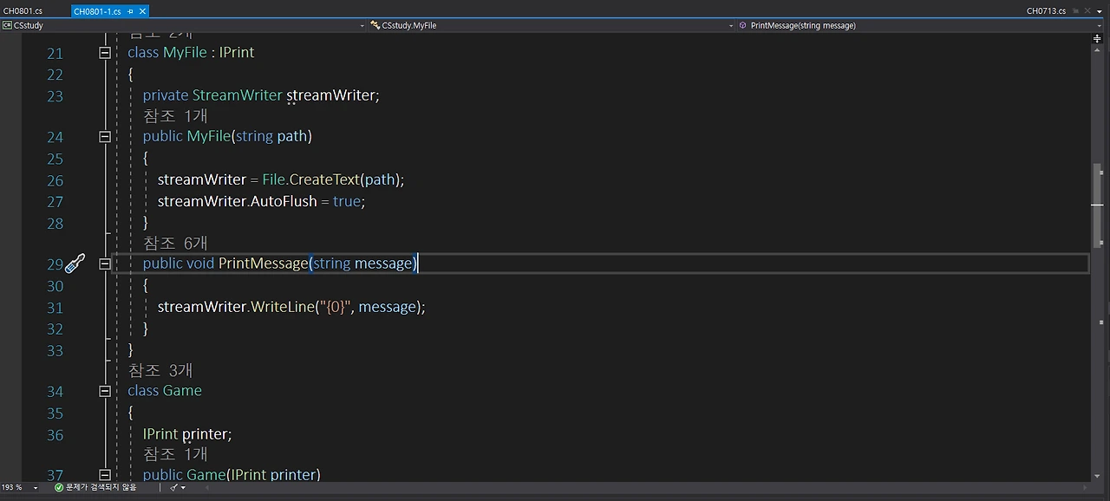Collapse the PrintMessage method block
This screenshot has height=501, width=1110.
(x=105, y=264)
